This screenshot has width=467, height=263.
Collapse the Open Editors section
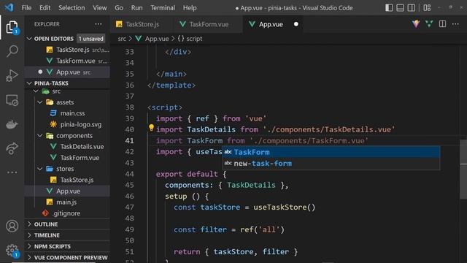click(29, 39)
